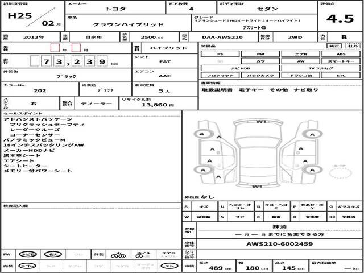Click the 純正 label box

[336, 45]
